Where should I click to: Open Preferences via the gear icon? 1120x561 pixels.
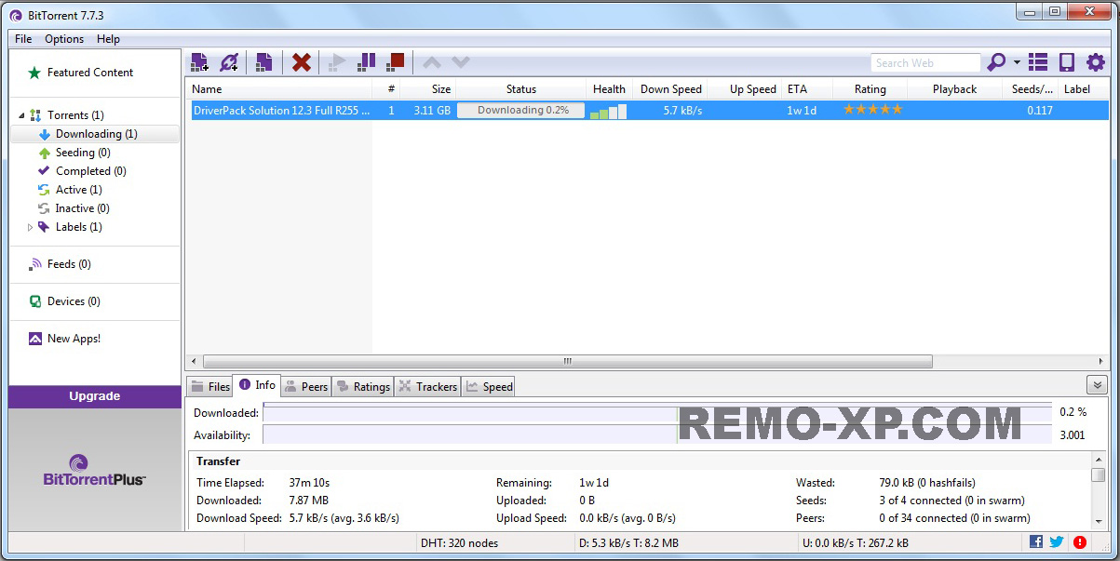click(x=1096, y=62)
